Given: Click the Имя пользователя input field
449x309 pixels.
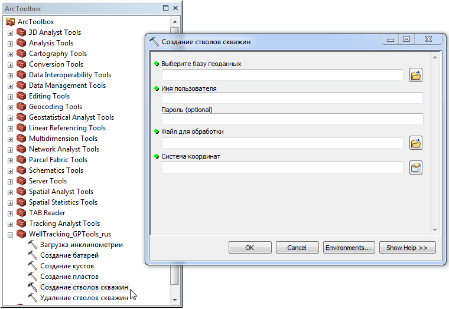Looking at the screenshot, I should click(x=292, y=98).
